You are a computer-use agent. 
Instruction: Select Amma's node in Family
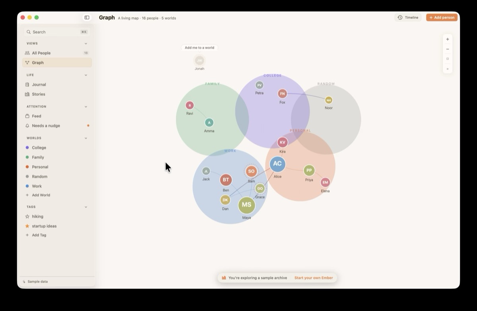[209, 123]
